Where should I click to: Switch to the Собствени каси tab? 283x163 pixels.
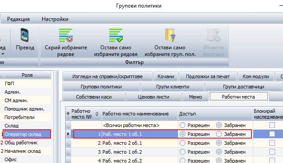pos(94,97)
